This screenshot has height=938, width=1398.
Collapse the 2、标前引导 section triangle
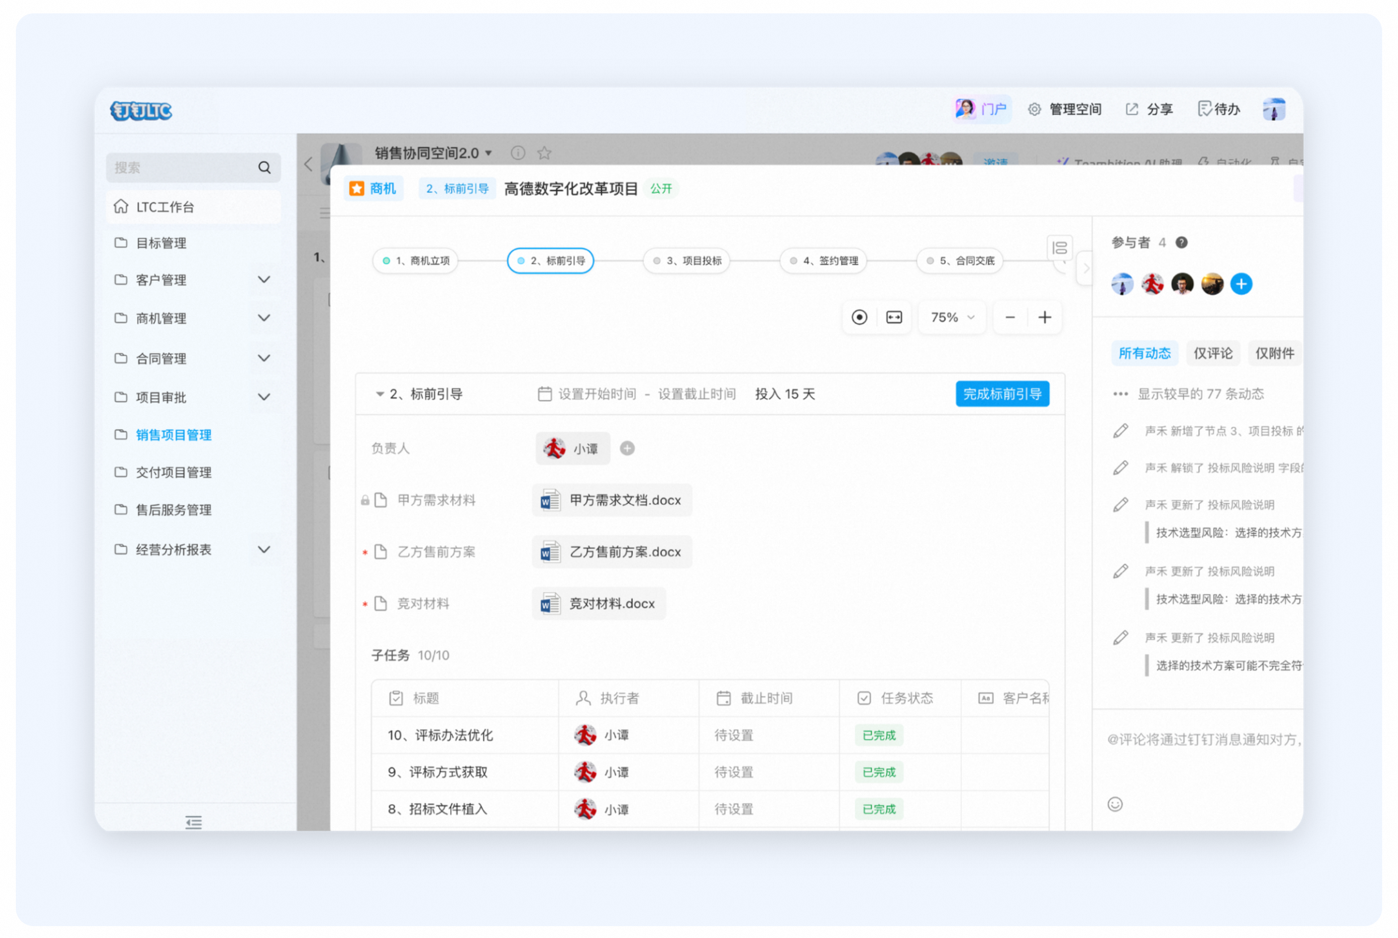[379, 394]
